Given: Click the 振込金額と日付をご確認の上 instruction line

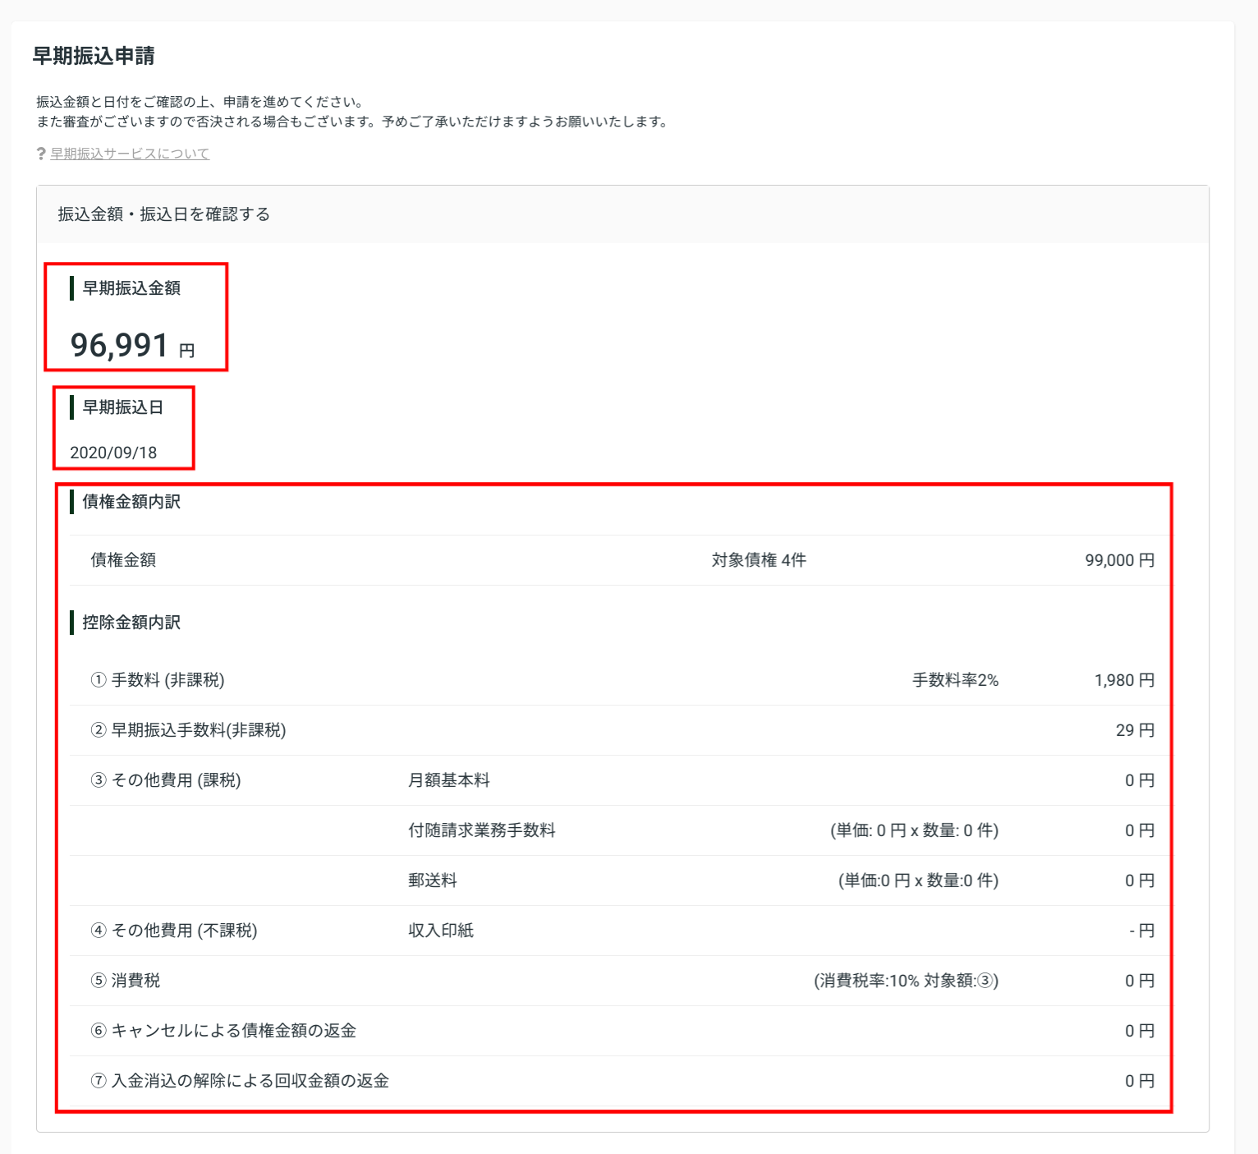Looking at the screenshot, I should pos(200,102).
